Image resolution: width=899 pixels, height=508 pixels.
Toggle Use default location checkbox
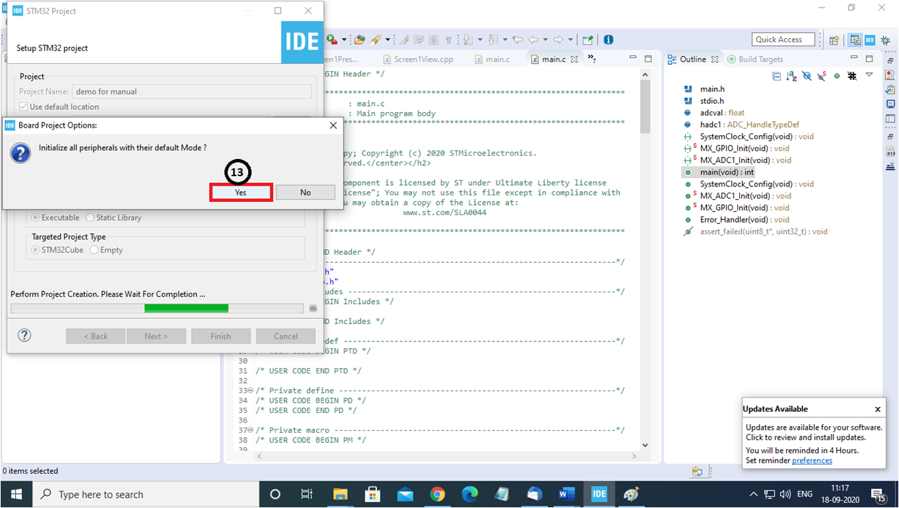point(23,107)
